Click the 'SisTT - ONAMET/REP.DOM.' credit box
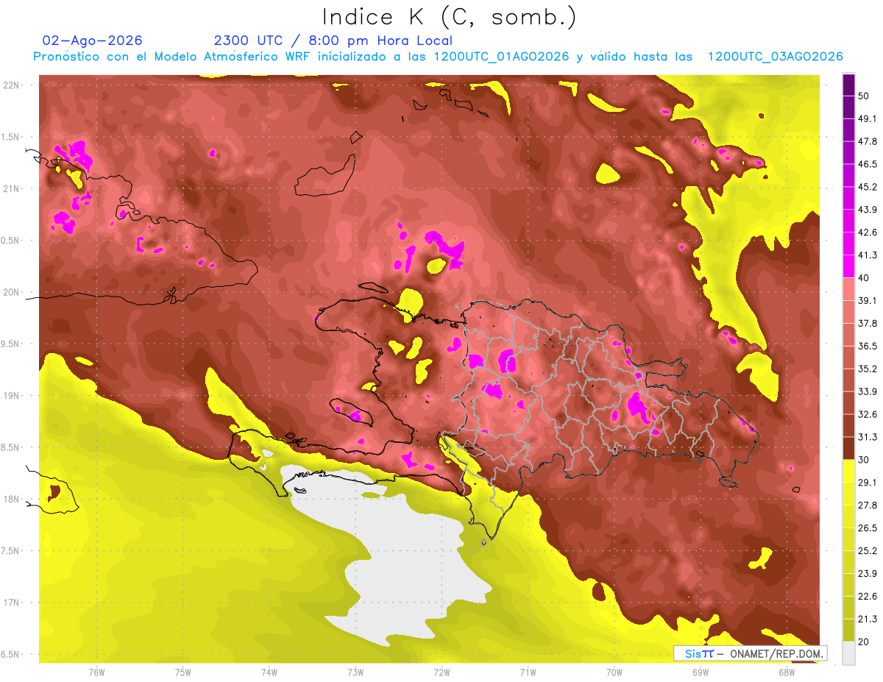Viewport: 883px width, 682px height. pos(750,653)
